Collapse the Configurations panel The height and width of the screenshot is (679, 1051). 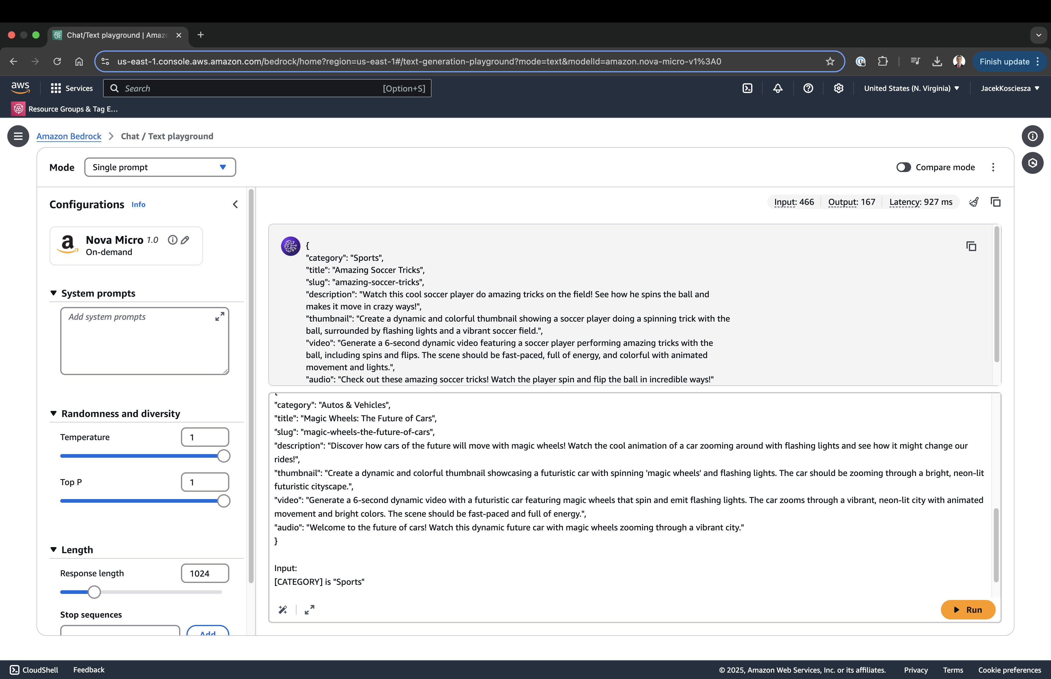click(x=235, y=204)
